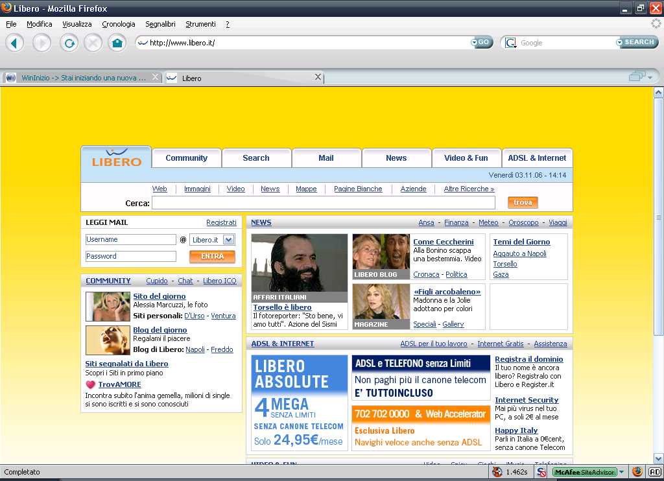
Task: Click the page load timer icon in status bar
Action: pos(497,472)
